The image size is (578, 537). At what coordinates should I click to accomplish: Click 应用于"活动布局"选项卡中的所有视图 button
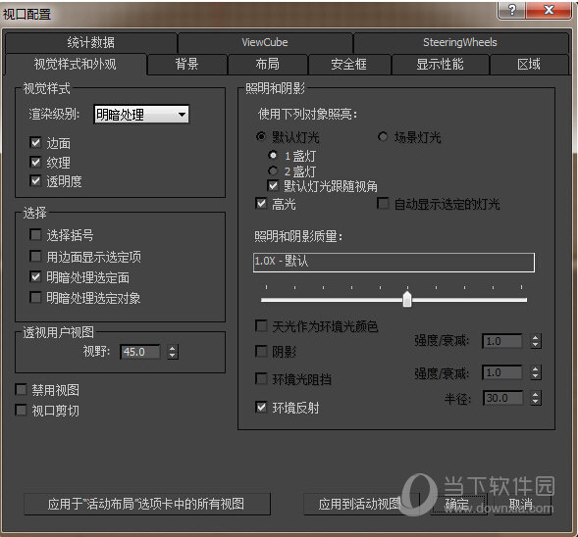tap(147, 504)
